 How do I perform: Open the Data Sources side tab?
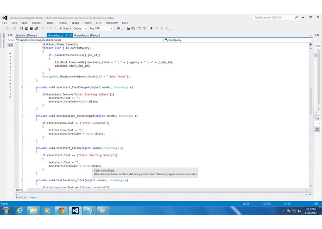pyautogui.click(x=4, y=40)
